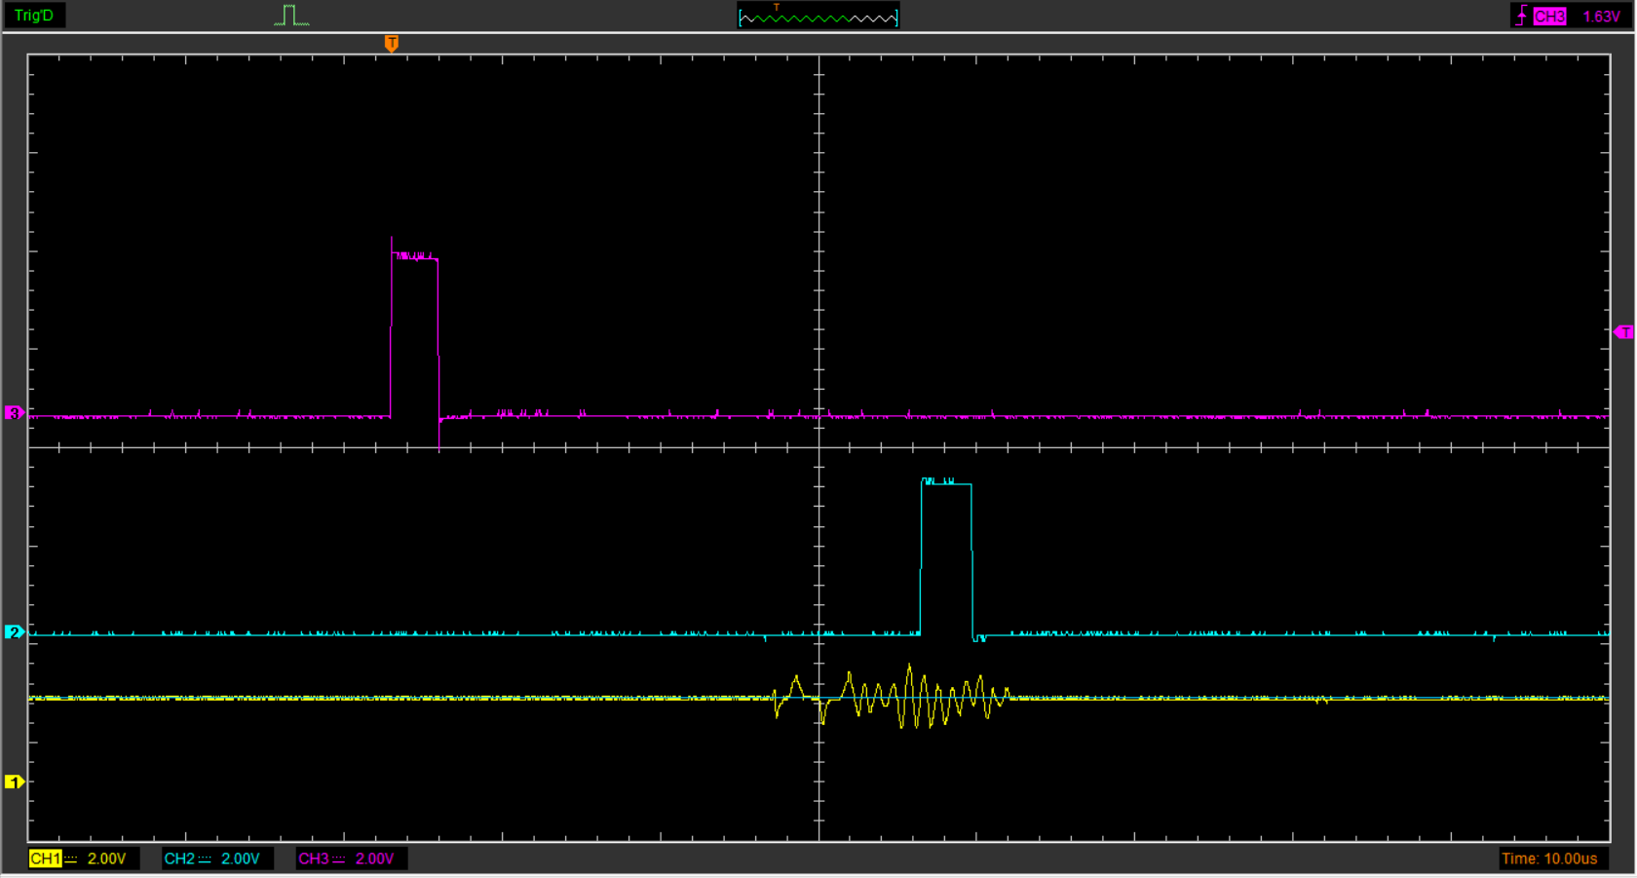Click the cyan CH2 channel label
Image resolution: width=1637 pixels, height=878 pixels.
(x=179, y=859)
